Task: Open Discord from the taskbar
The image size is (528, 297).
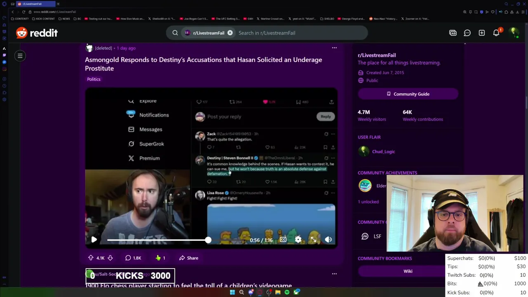Action: tap(250, 292)
